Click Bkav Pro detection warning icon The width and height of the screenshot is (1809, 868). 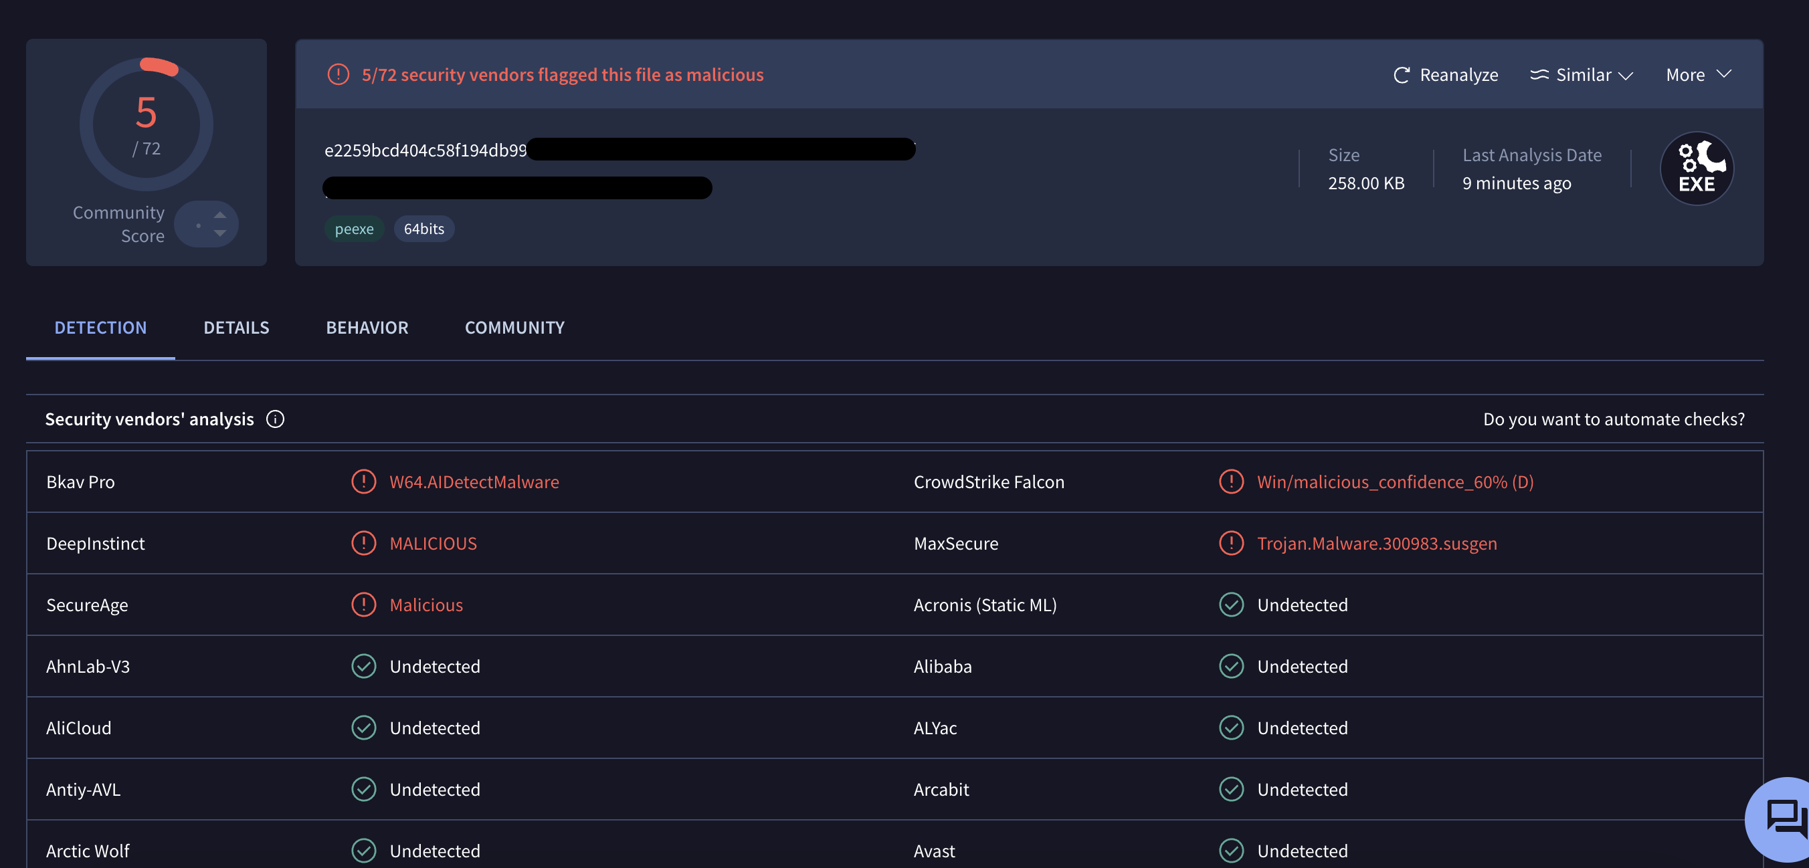[364, 481]
